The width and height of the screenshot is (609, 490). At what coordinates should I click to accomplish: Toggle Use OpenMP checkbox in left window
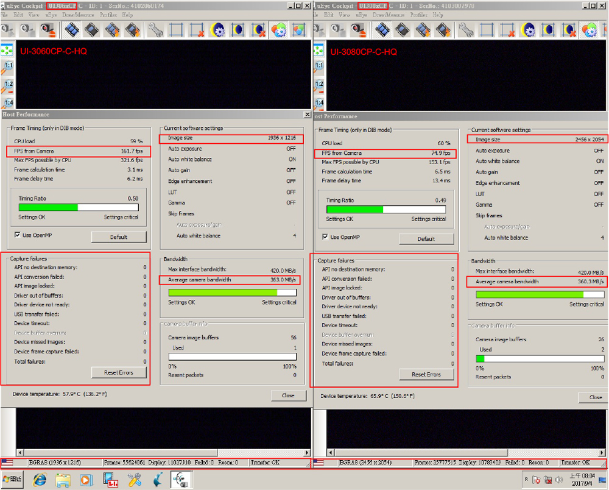(18, 235)
